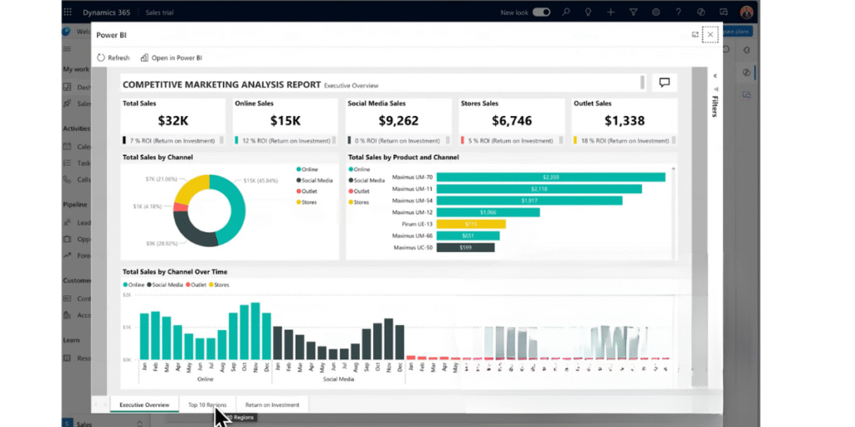855x427 pixels.
Task: Open the comment icon on the report
Action: [x=665, y=83]
